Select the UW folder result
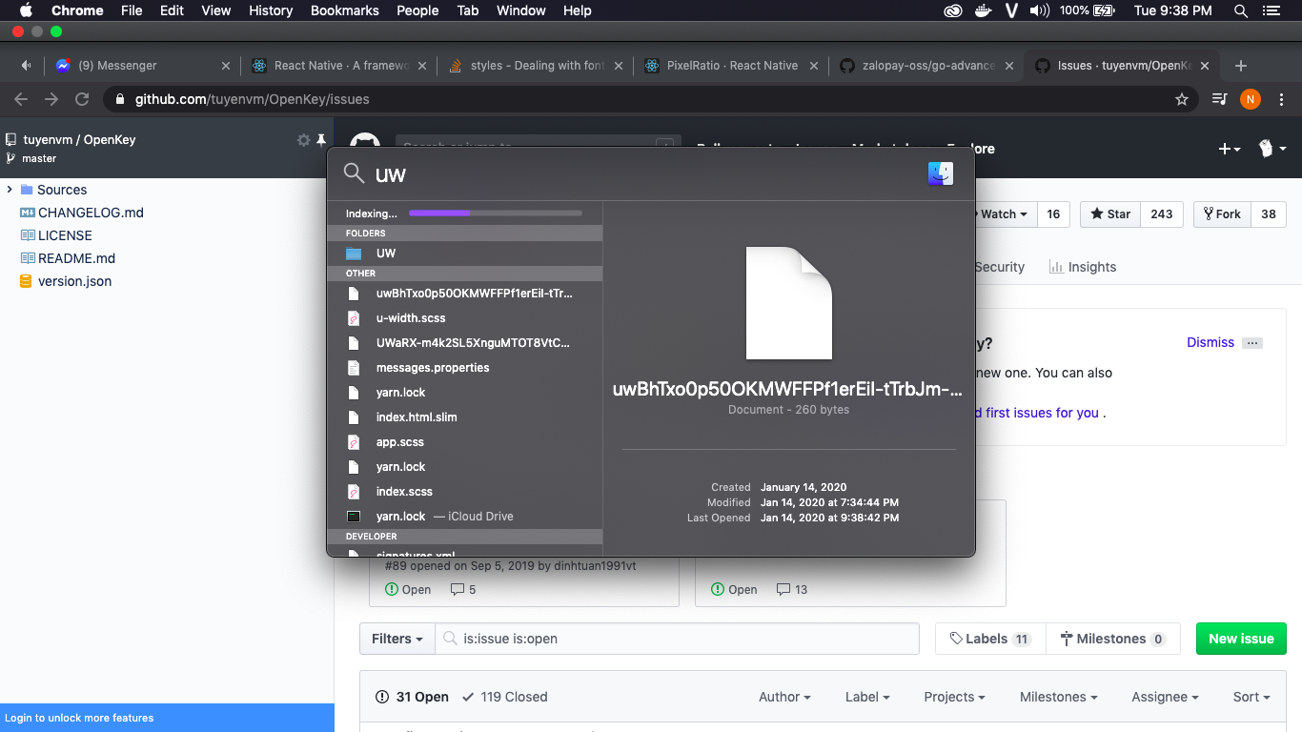Screen dimensions: 1302x732 [465, 254]
